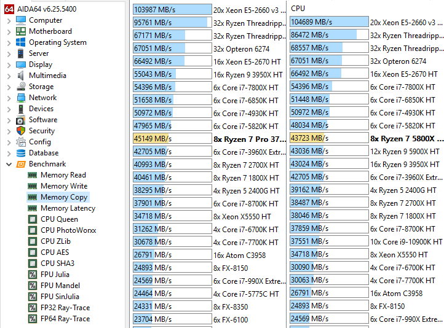
Task: Expand the Security tree node
Action: (9, 131)
